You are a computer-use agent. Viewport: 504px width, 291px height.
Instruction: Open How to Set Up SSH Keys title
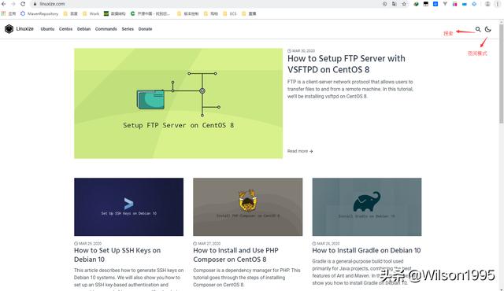click(117, 255)
